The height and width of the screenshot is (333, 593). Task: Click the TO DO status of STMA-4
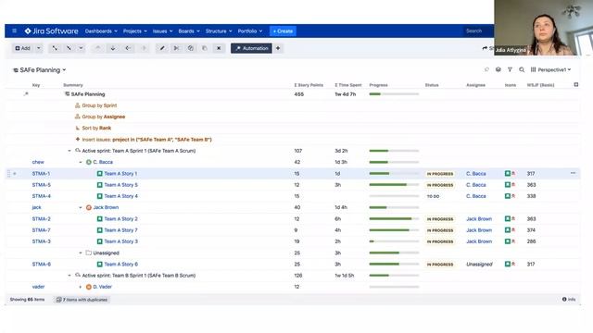(x=433, y=196)
